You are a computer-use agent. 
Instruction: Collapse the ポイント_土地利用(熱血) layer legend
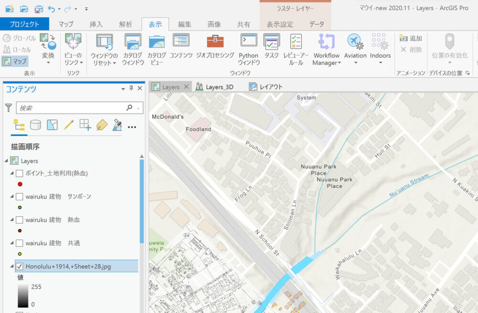pos(12,173)
